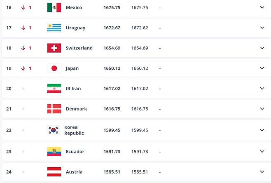Click the Mexico flag icon
The height and width of the screenshot is (183, 271).
54,7
